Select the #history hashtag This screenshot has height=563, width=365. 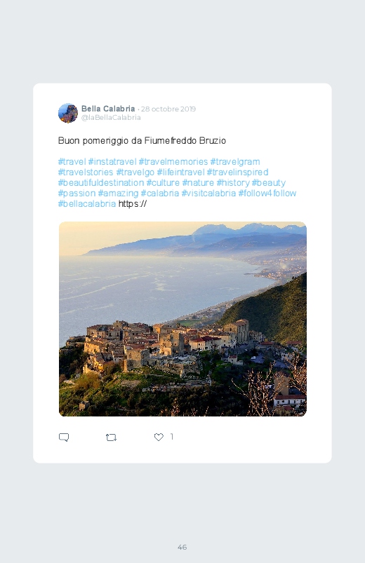click(x=233, y=183)
